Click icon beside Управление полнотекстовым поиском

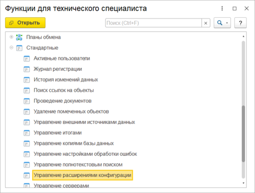(x=27, y=165)
